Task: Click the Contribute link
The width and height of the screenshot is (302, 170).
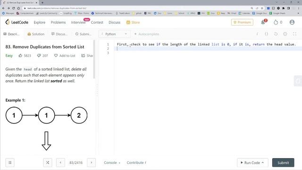Action: [x=136, y=162]
